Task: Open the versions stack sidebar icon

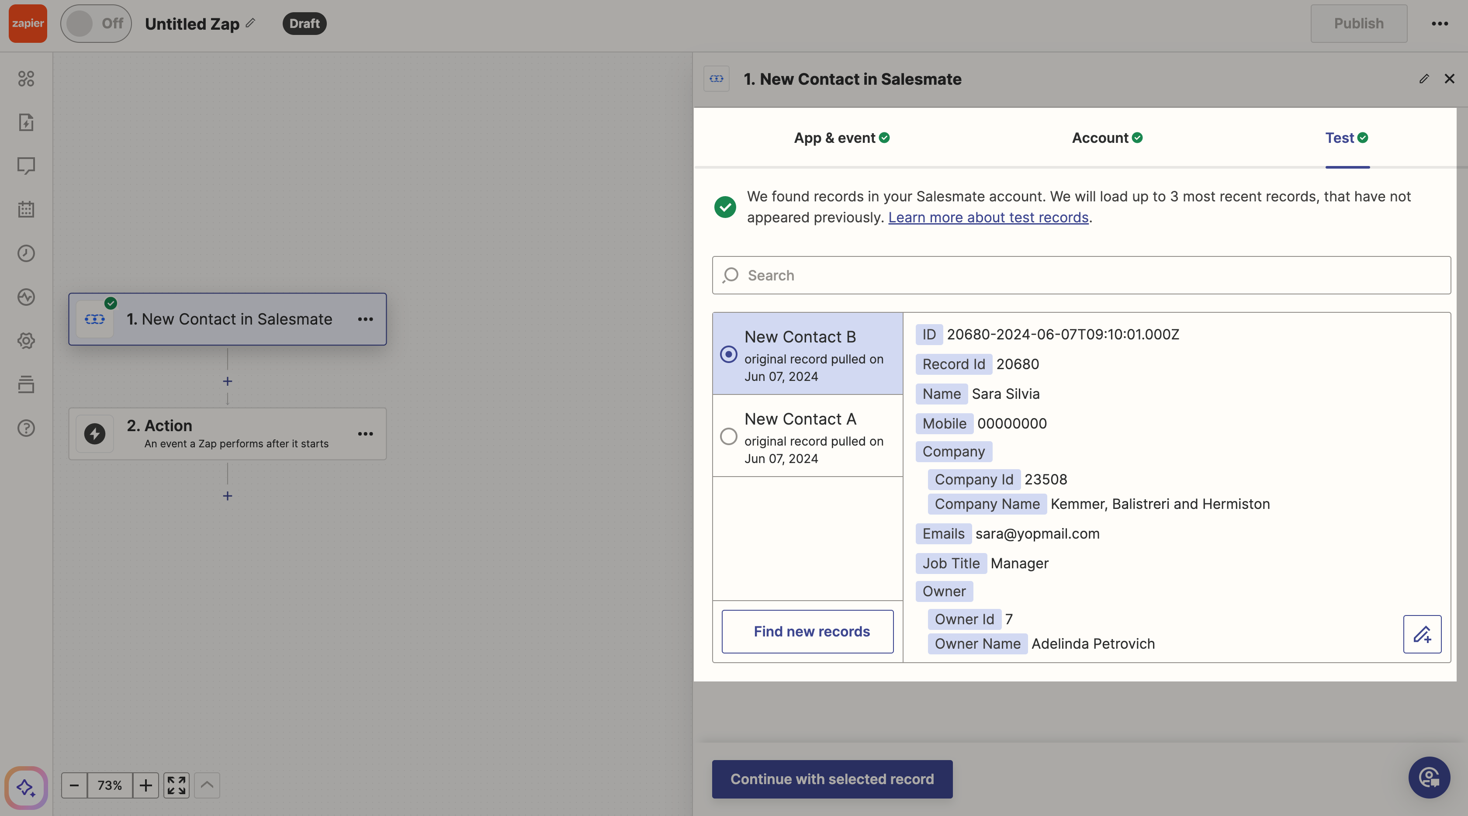Action: click(x=26, y=384)
